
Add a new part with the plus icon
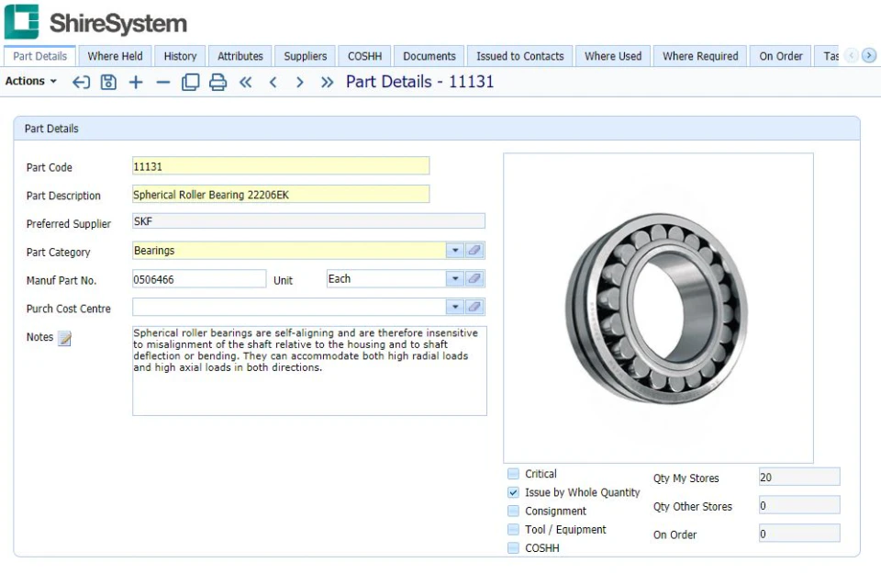136,82
